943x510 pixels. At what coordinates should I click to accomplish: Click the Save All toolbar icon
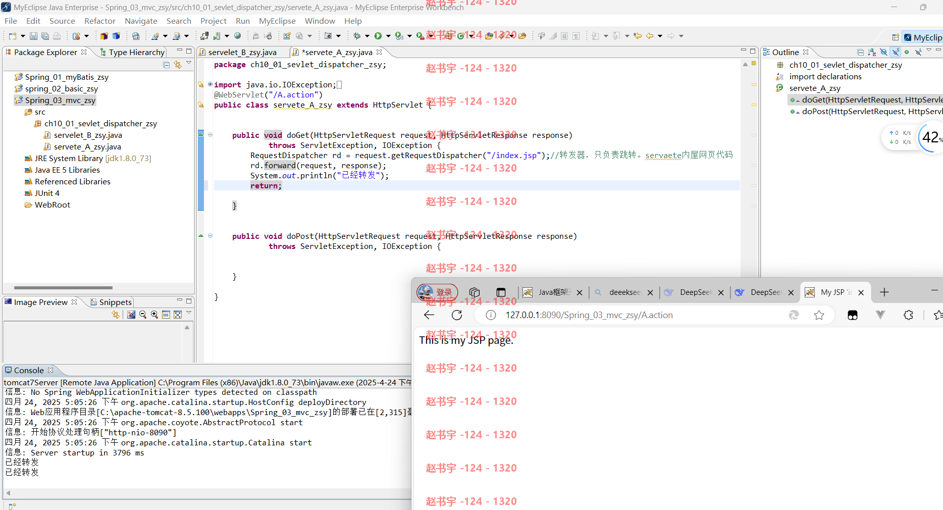45,36
